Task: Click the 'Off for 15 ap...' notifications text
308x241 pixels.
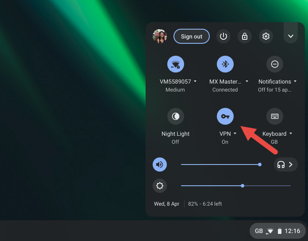Action: (275, 90)
